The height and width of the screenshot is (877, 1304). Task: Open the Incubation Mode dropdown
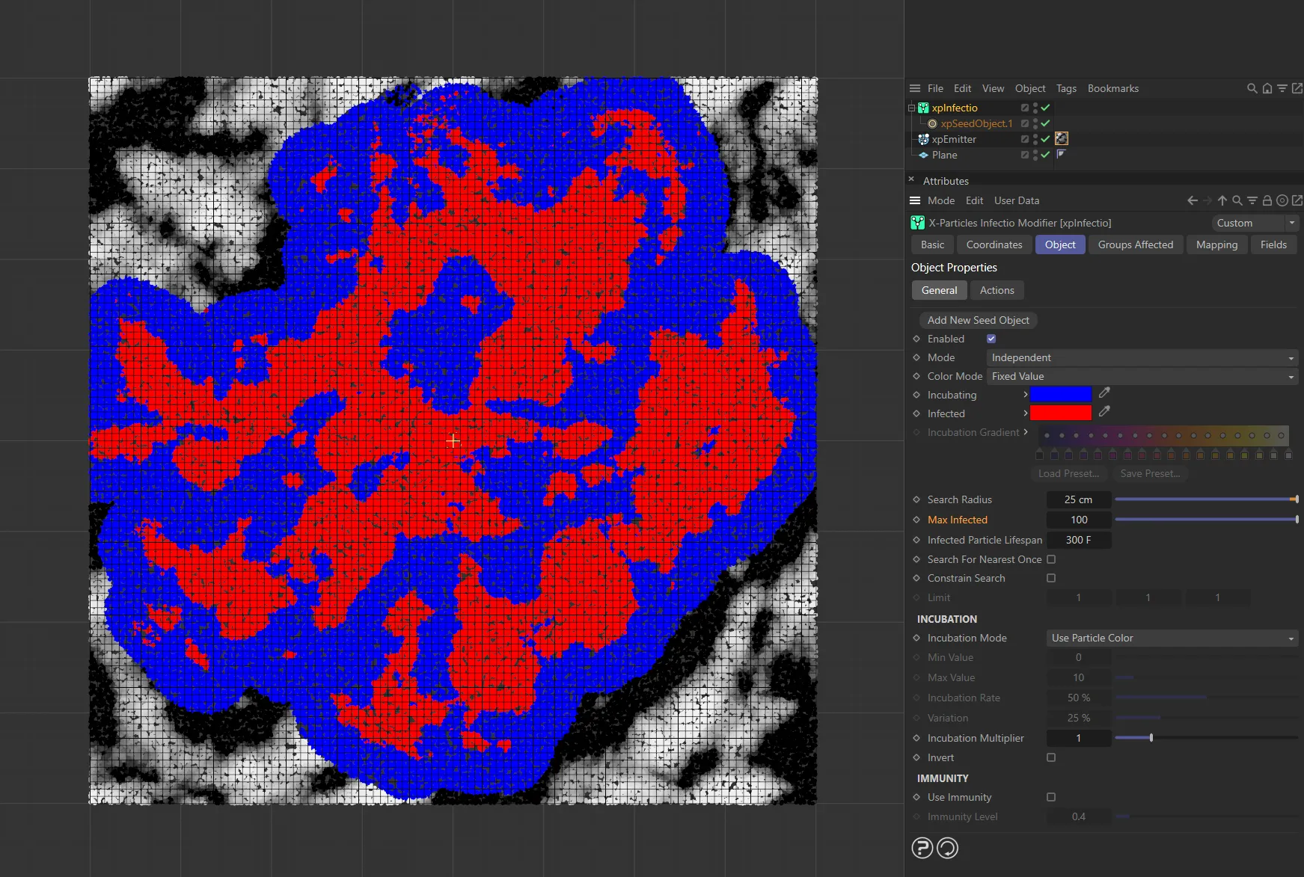(x=1171, y=638)
